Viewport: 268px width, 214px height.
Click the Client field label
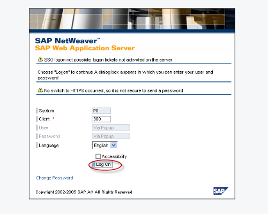[x=44, y=119]
